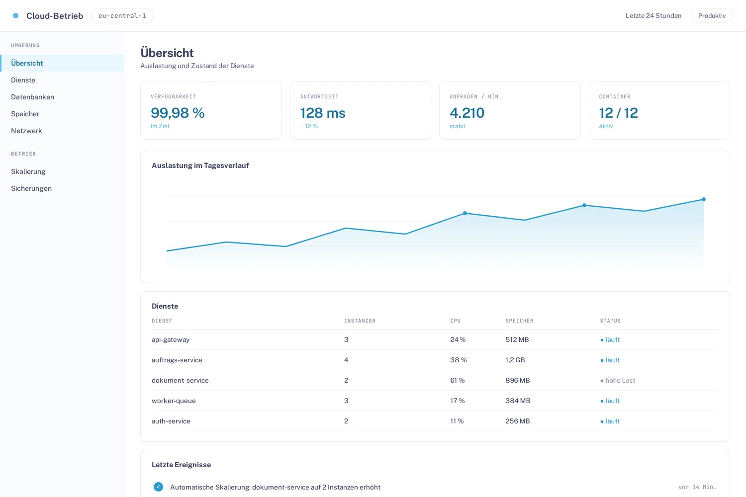Image resolution: width=746 pixels, height=497 pixels.
Task: Click the läuft status of api-gateway
Action: (x=610, y=340)
